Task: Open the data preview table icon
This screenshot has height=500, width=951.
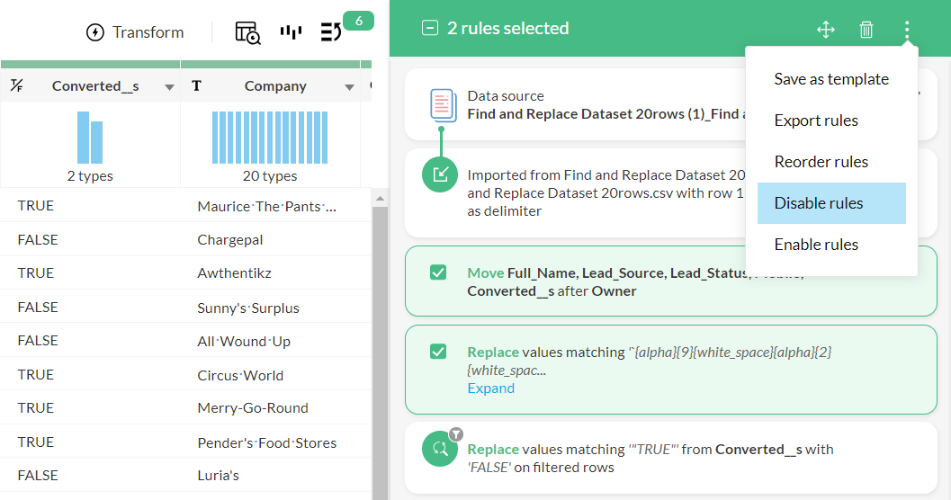Action: pos(247,32)
